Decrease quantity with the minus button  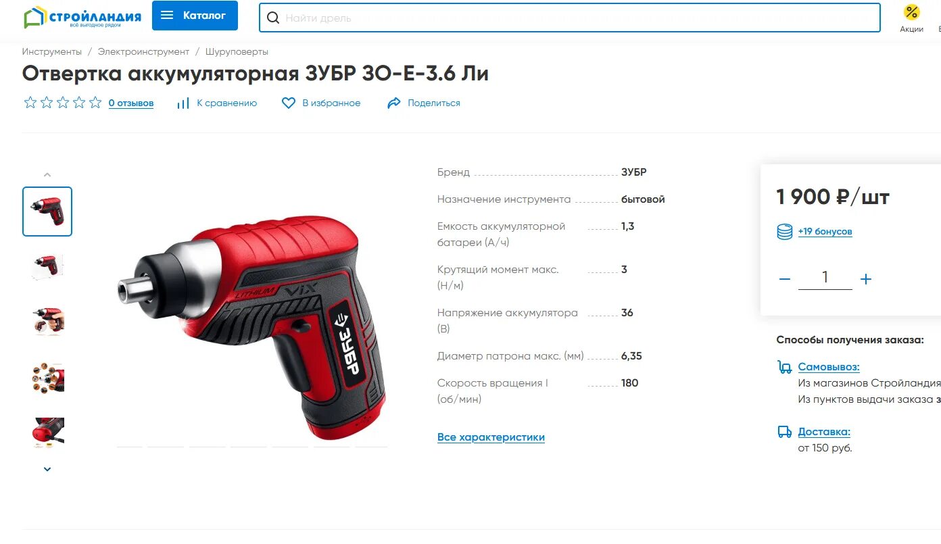pos(785,279)
